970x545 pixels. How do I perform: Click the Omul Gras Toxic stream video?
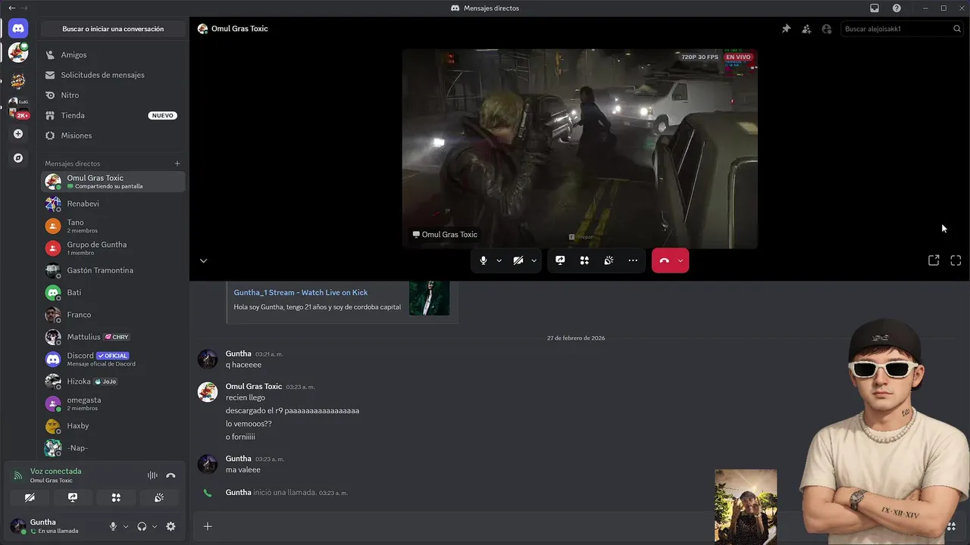coord(580,148)
